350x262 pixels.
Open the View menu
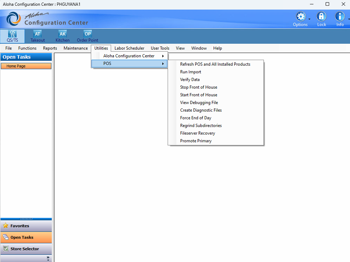coord(180,48)
